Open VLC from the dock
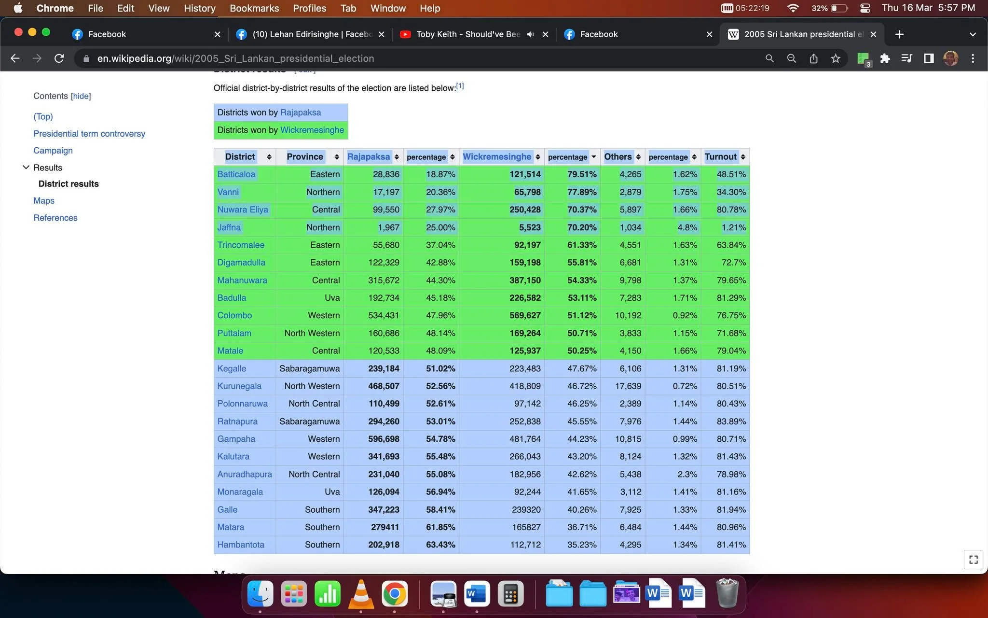 coord(361,593)
